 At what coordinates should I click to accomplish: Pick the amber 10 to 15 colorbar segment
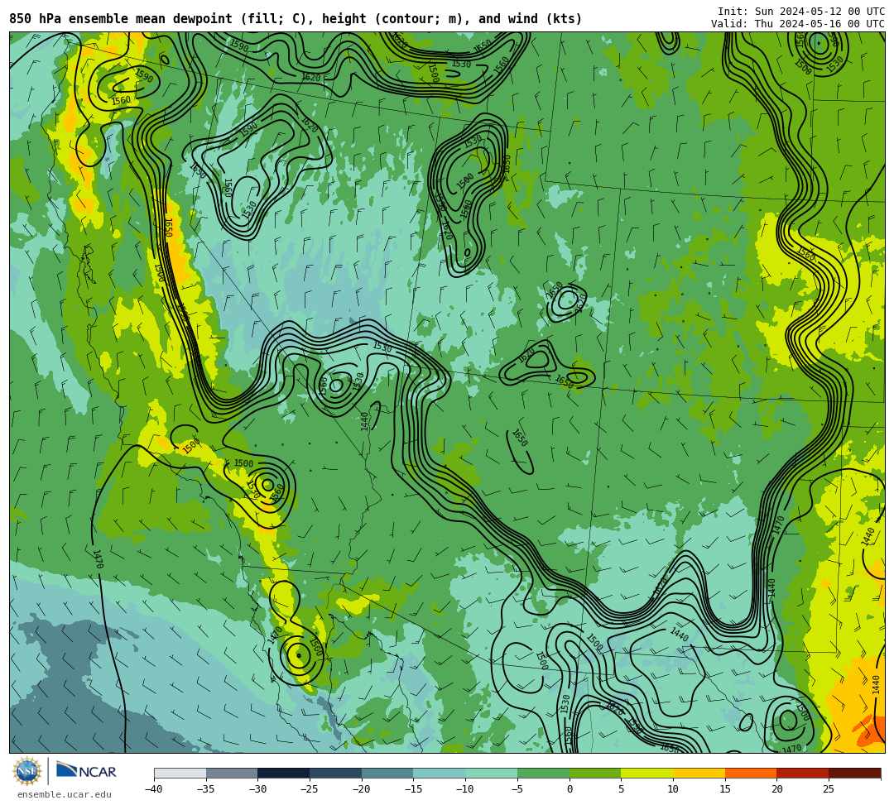pos(699,773)
